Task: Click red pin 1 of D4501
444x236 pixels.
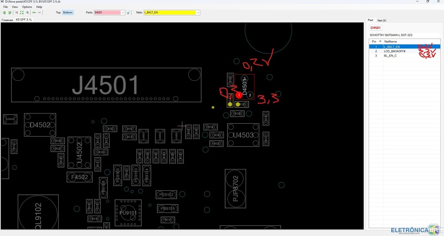Action: [239, 95]
